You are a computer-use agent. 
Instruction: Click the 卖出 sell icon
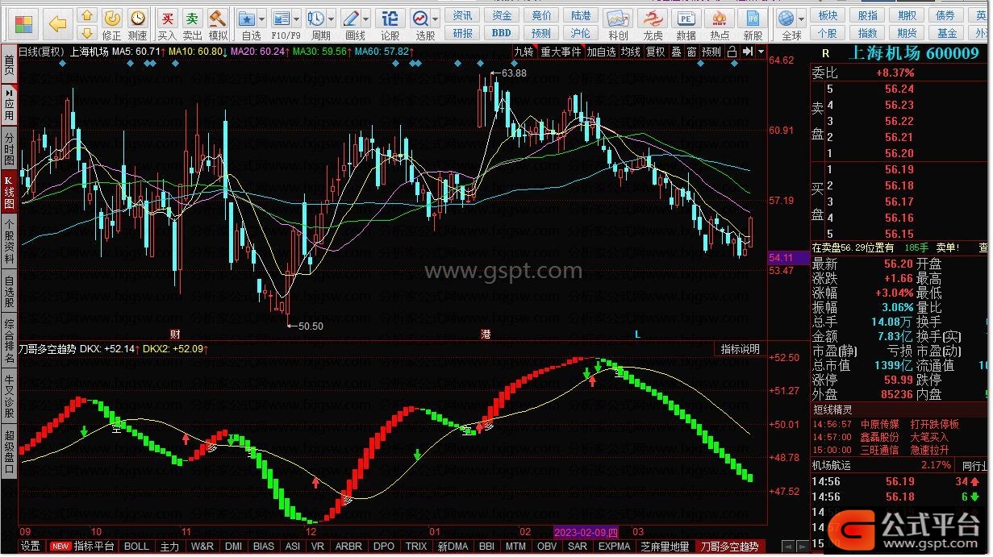tap(192, 25)
